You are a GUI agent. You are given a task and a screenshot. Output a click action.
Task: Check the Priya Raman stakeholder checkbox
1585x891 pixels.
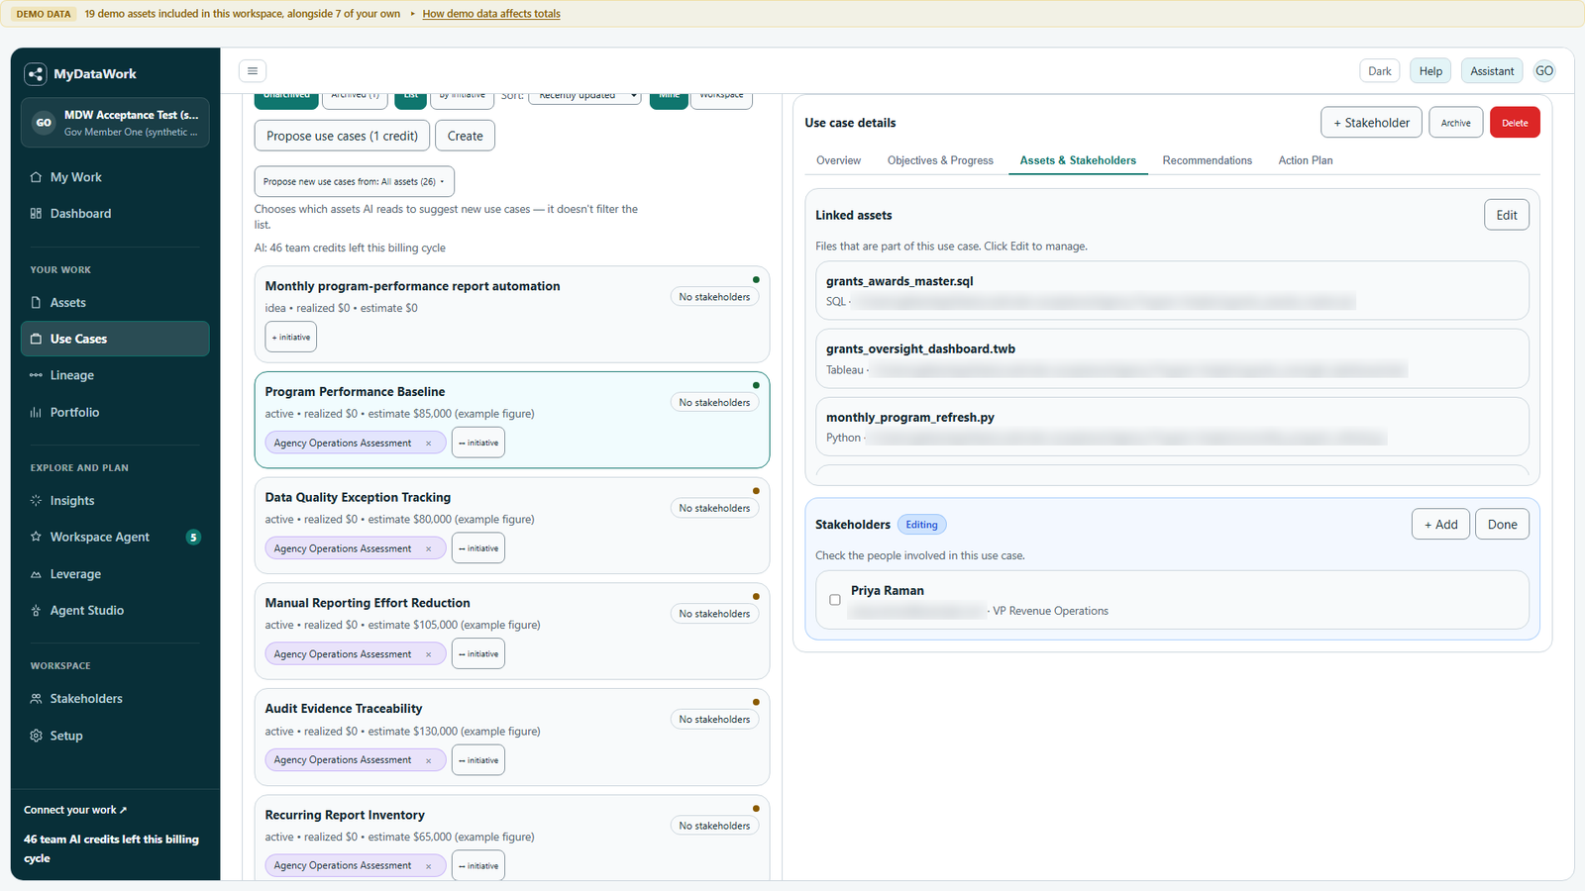click(835, 600)
